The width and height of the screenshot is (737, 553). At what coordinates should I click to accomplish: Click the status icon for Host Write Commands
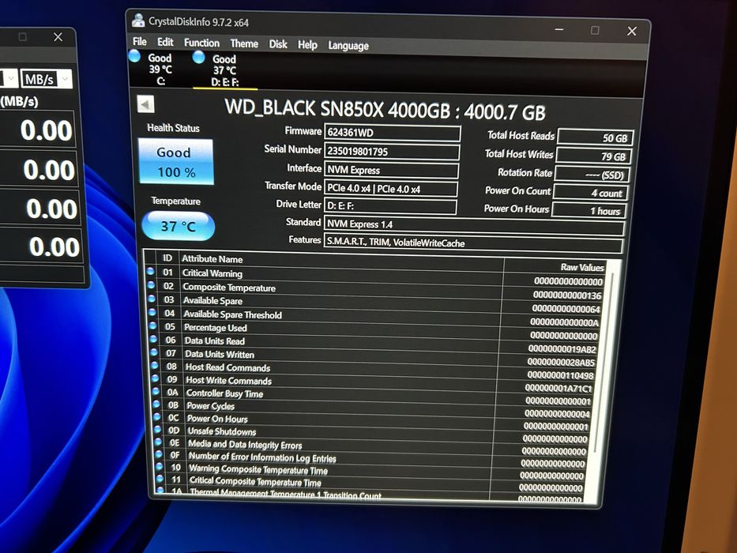click(x=156, y=378)
